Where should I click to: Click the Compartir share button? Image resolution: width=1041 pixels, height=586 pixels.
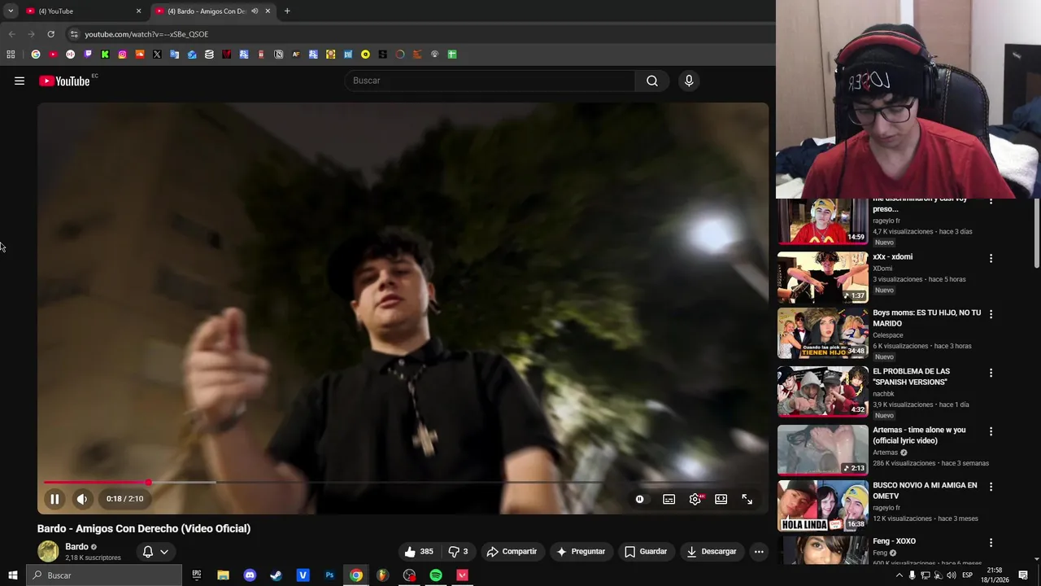512,551
